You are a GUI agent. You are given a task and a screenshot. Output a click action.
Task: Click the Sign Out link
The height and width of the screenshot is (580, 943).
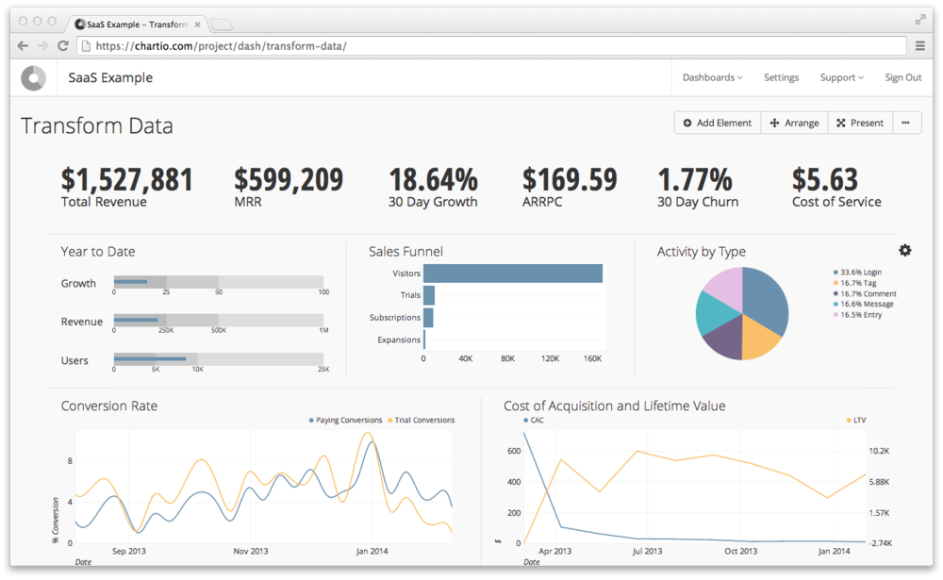click(902, 77)
